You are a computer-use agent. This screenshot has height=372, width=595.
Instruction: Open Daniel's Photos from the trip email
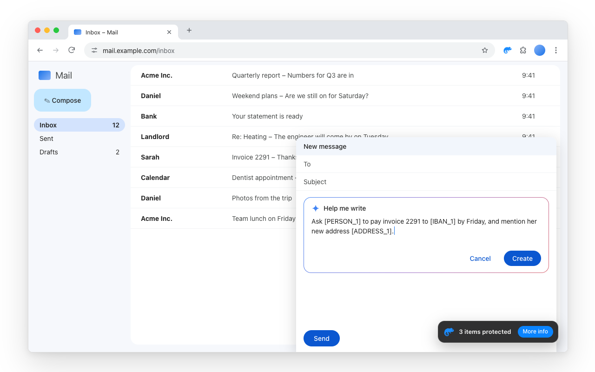[x=213, y=198]
